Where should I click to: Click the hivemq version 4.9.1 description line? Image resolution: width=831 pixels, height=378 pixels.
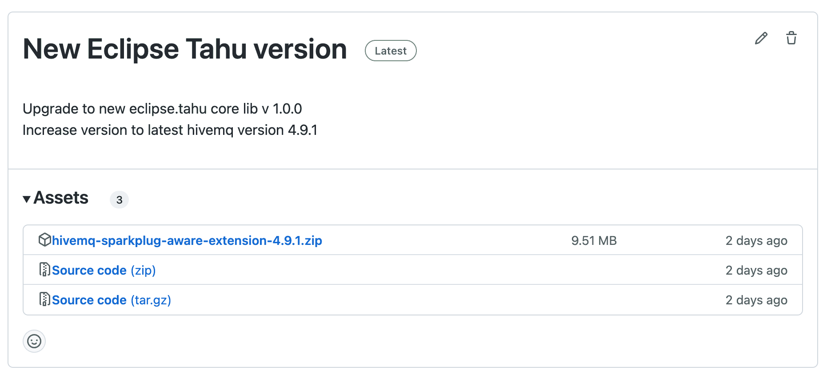tap(170, 130)
